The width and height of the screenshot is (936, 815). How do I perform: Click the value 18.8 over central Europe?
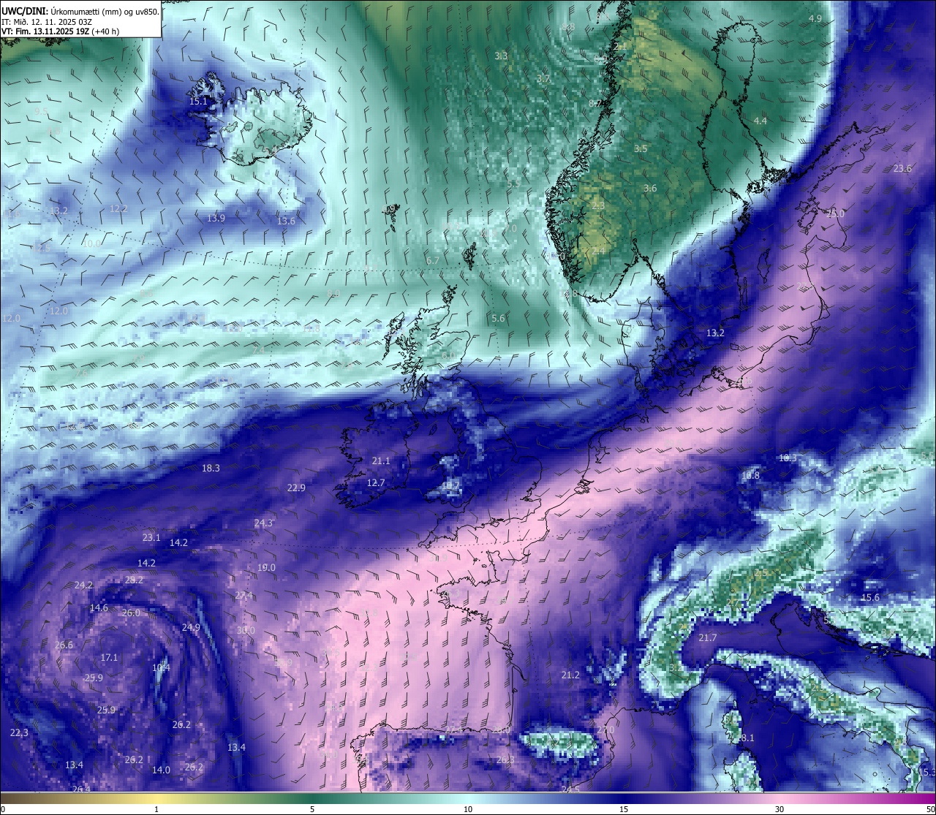pyautogui.click(x=750, y=475)
